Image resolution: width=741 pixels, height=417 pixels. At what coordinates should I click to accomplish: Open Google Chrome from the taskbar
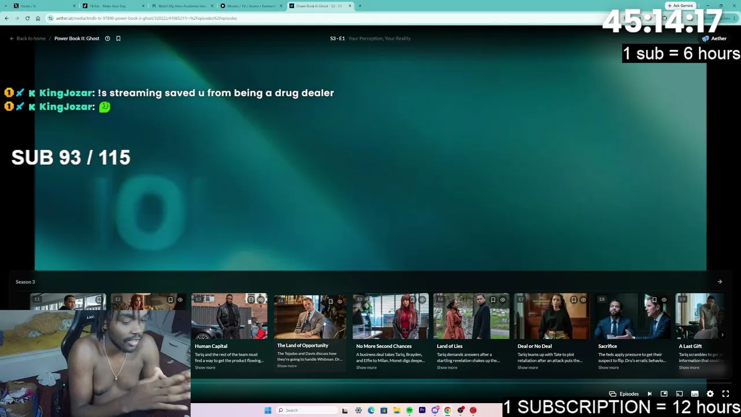click(447, 411)
